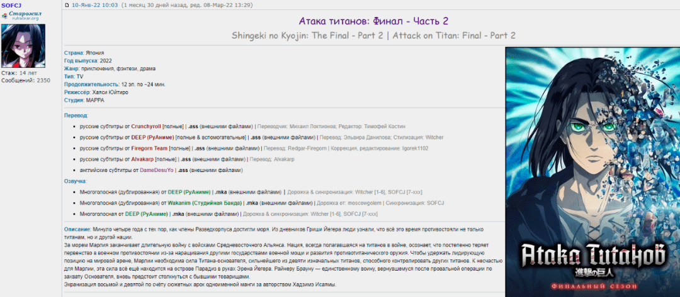Click the Описание label in the description
This screenshot has height=297, width=680.
77,230
